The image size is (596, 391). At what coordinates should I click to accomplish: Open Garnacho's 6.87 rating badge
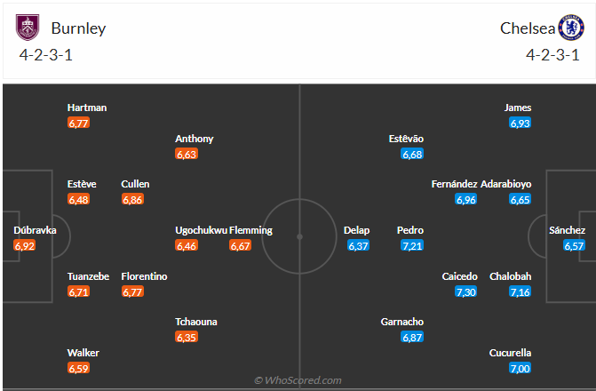(x=412, y=337)
